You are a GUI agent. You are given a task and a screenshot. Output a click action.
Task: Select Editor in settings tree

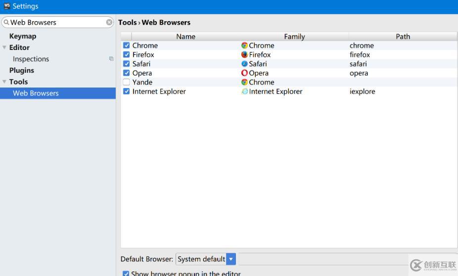(x=19, y=47)
